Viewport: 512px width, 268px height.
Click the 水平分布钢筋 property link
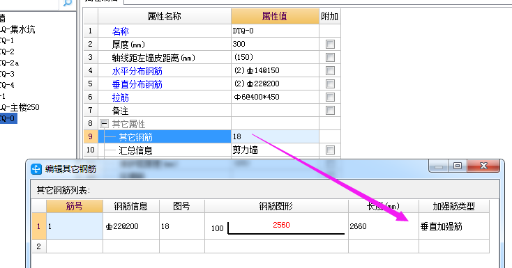(x=137, y=71)
